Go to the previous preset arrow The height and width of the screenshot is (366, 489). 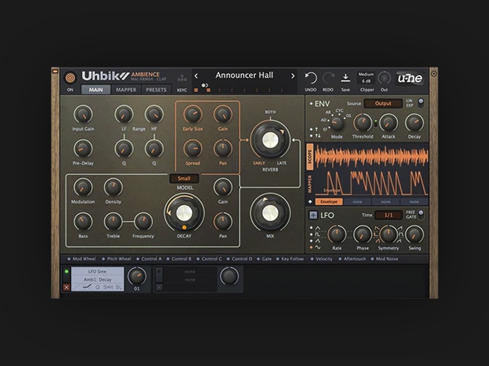(196, 76)
